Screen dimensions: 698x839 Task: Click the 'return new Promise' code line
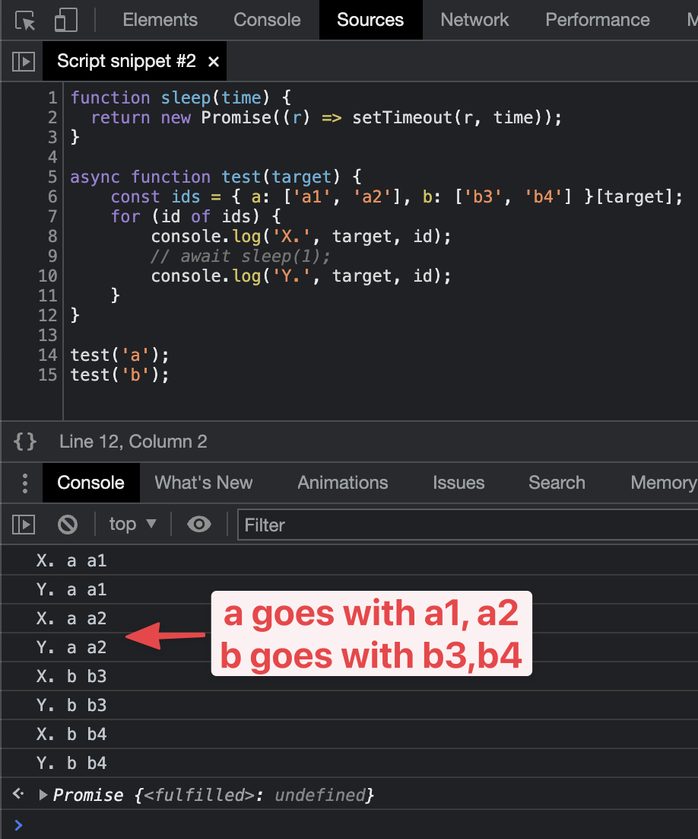[x=326, y=118]
